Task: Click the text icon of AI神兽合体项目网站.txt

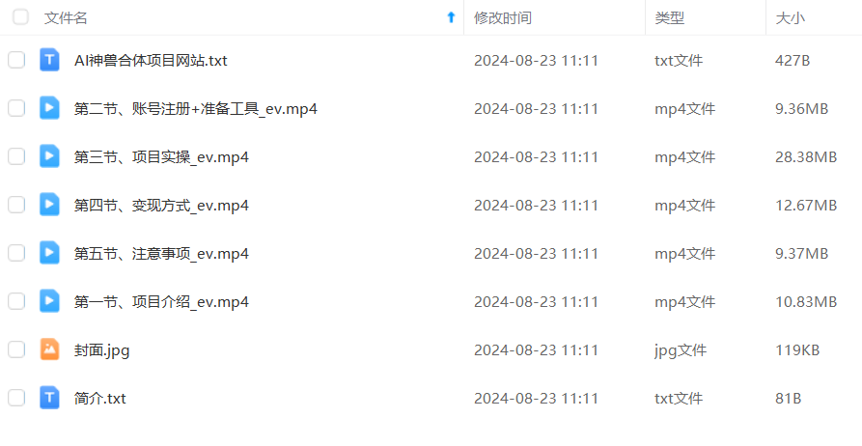Action: pyautogui.click(x=49, y=60)
